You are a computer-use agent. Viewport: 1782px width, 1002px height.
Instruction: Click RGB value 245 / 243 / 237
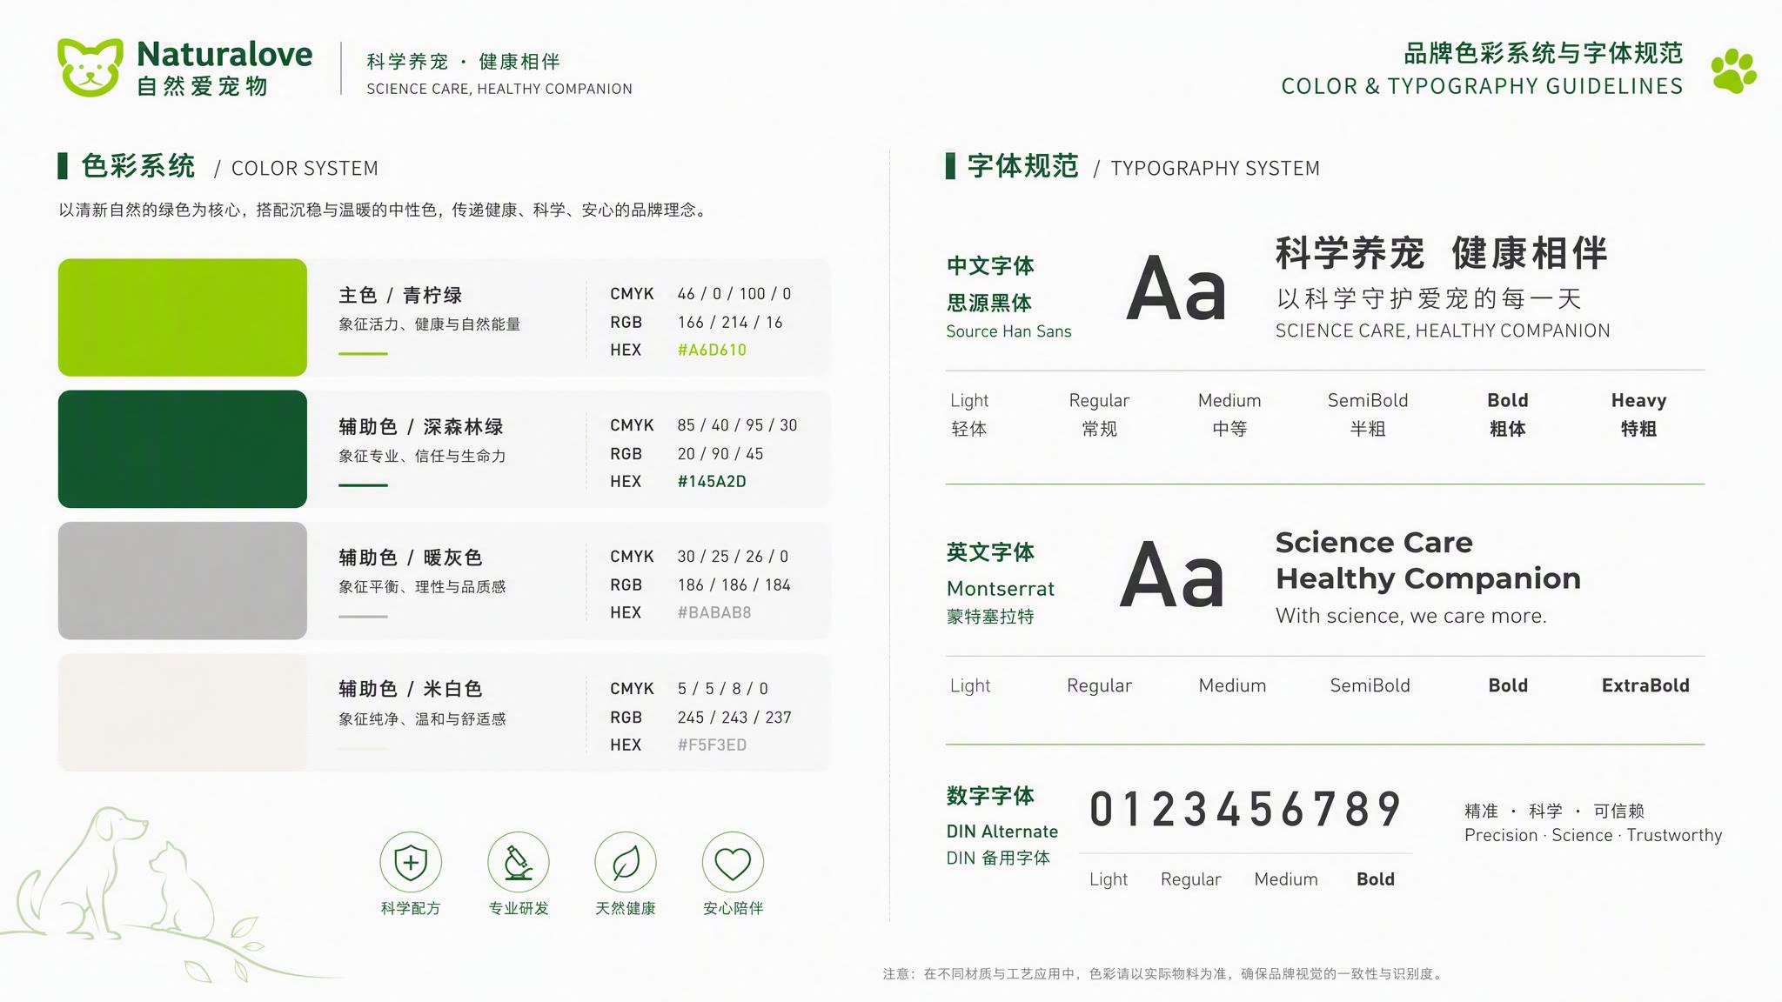tap(734, 718)
